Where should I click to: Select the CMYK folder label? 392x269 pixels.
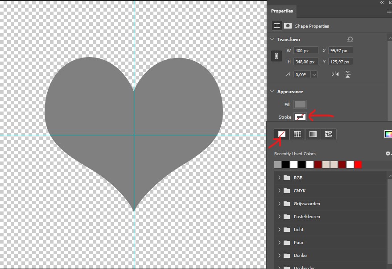300,191
